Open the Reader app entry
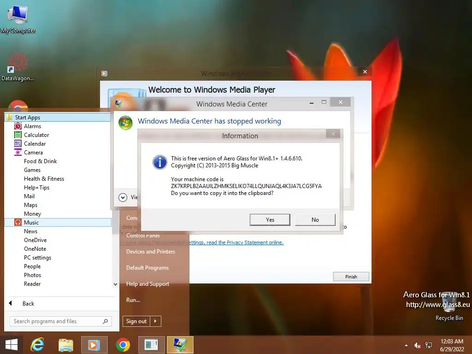 pyautogui.click(x=32, y=283)
